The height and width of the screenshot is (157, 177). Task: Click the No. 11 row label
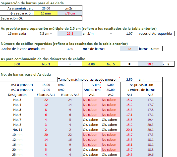[17, 130]
